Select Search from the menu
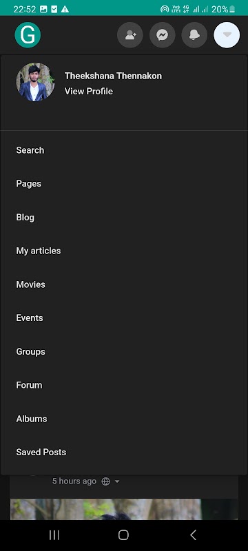The width and height of the screenshot is (248, 551). (x=30, y=150)
